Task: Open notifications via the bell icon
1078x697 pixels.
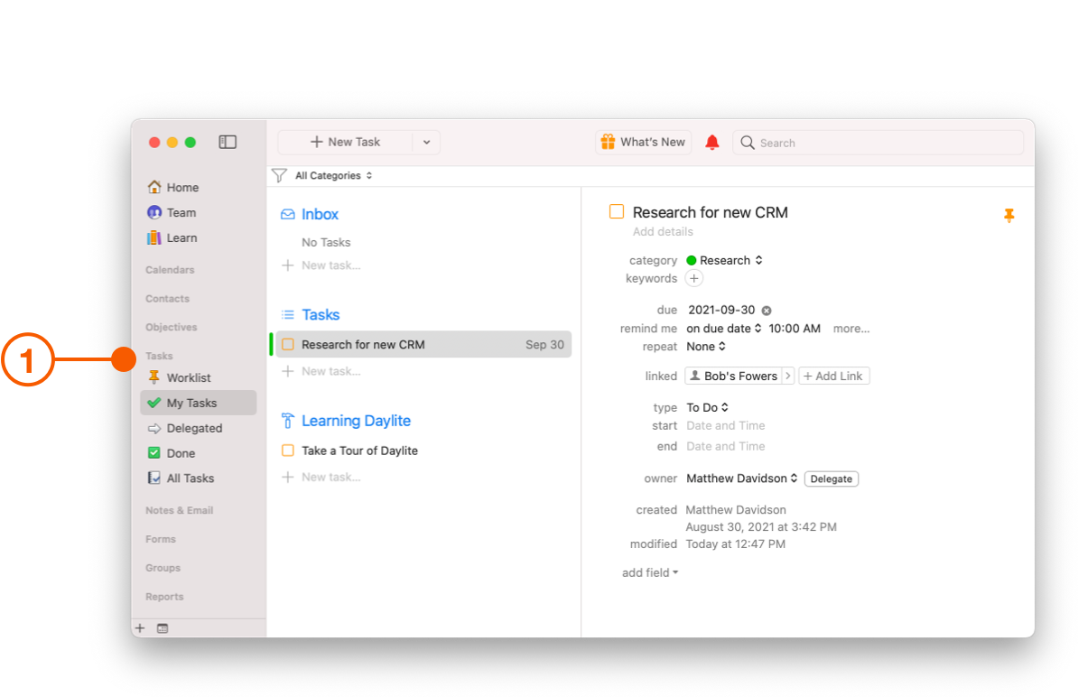Action: tap(712, 142)
